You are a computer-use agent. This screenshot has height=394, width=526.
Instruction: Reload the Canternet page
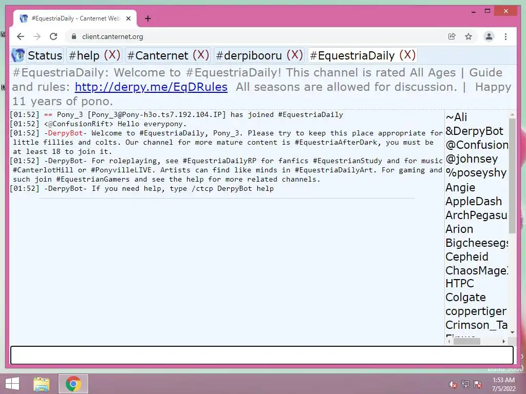[x=53, y=36]
